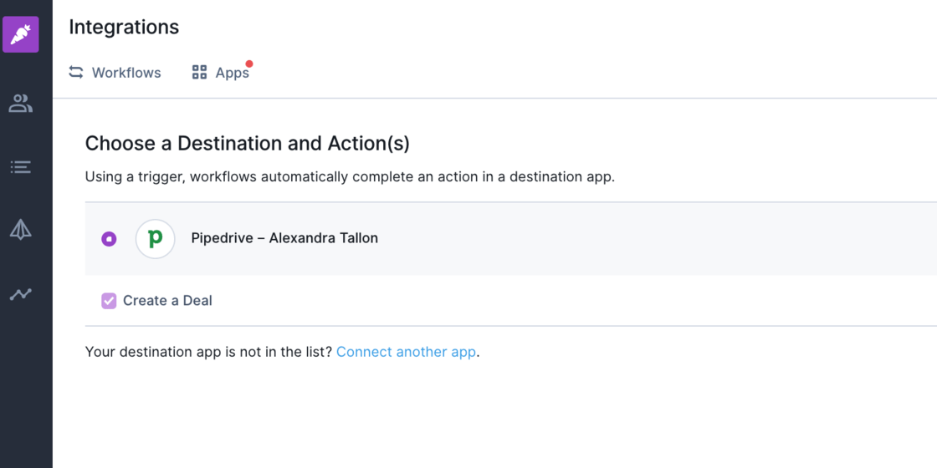Click the Connect another app link
Viewport: 937px width, 468px height.
tap(406, 352)
